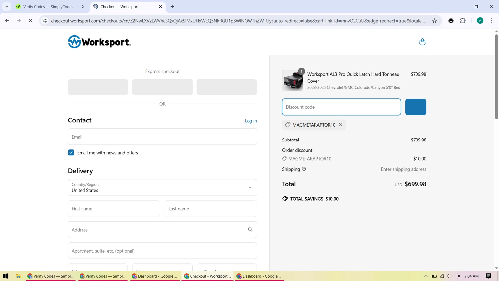
Task: Open the notification center icon
Action: [x=488, y=276]
